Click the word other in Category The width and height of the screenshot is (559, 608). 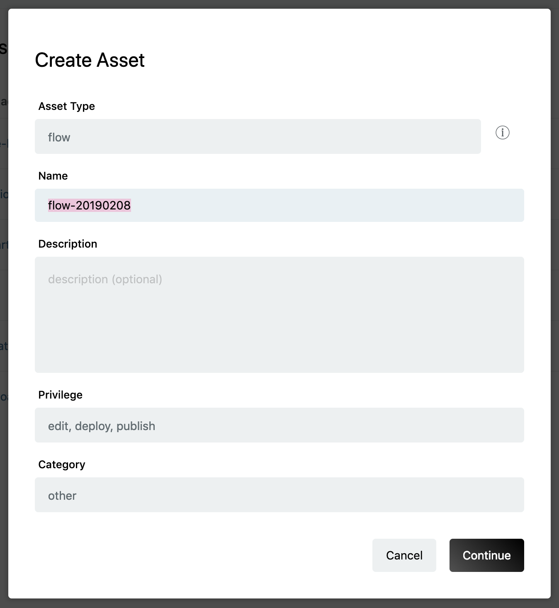[x=62, y=496]
